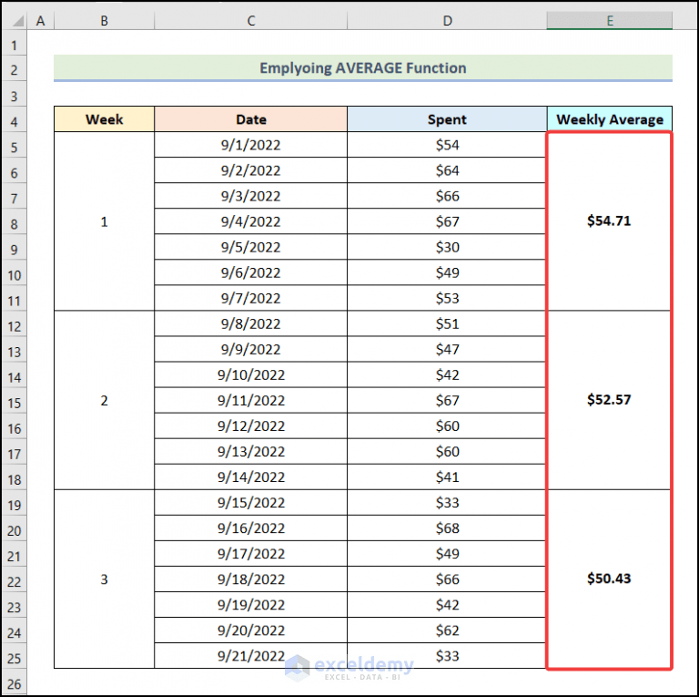Select $60 spent on 9/12/2022

click(x=447, y=425)
